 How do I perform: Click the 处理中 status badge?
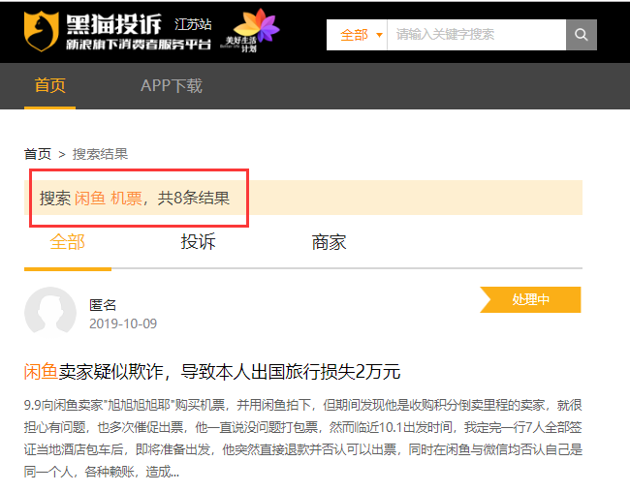530,299
